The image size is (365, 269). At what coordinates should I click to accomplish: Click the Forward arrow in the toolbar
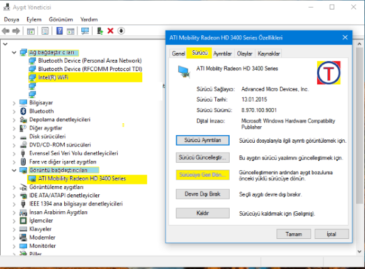16,31
